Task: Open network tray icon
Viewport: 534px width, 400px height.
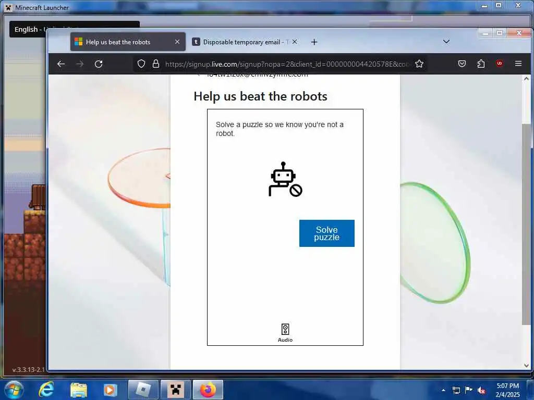Action: pyautogui.click(x=456, y=390)
